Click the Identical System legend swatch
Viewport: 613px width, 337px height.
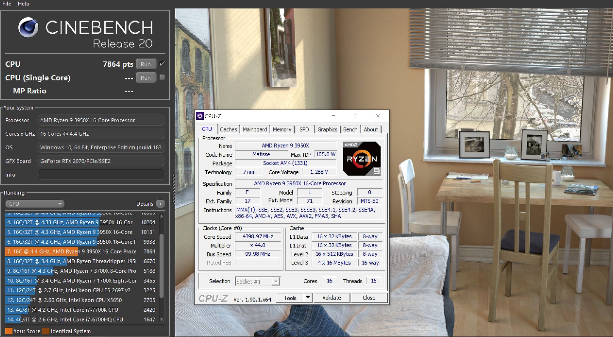(x=46, y=331)
